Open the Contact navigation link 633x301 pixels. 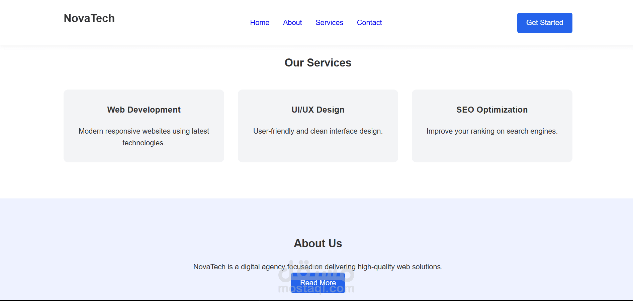[x=369, y=22]
